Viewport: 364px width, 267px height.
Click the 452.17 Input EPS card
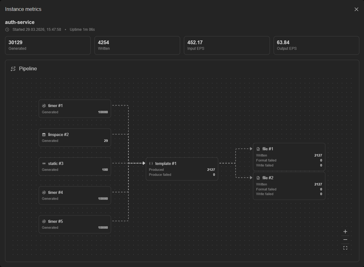pyautogui.click(x=227, y=45)
